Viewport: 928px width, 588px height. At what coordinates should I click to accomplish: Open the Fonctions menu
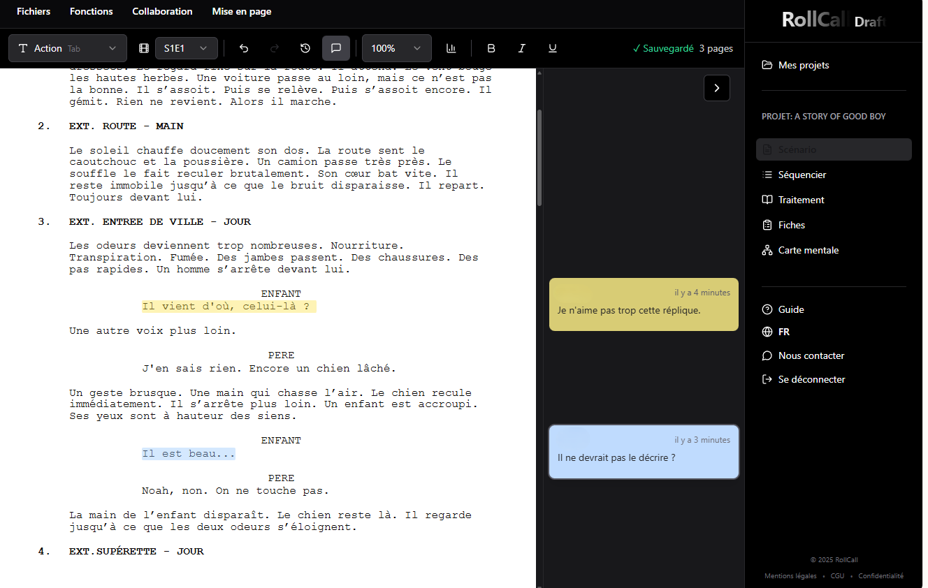coord(92,11)
